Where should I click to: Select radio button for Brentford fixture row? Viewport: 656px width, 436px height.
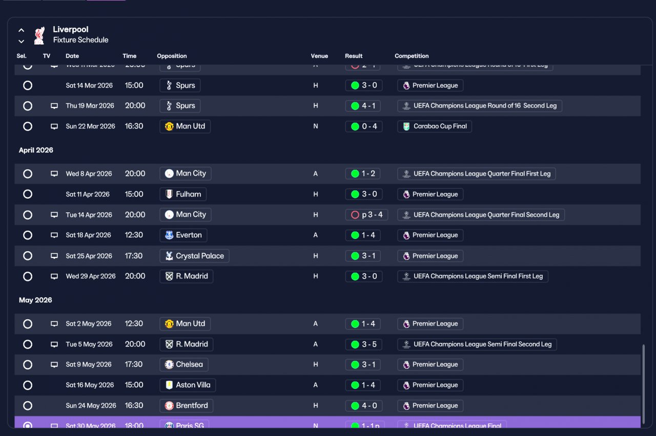tap(28, 406)
